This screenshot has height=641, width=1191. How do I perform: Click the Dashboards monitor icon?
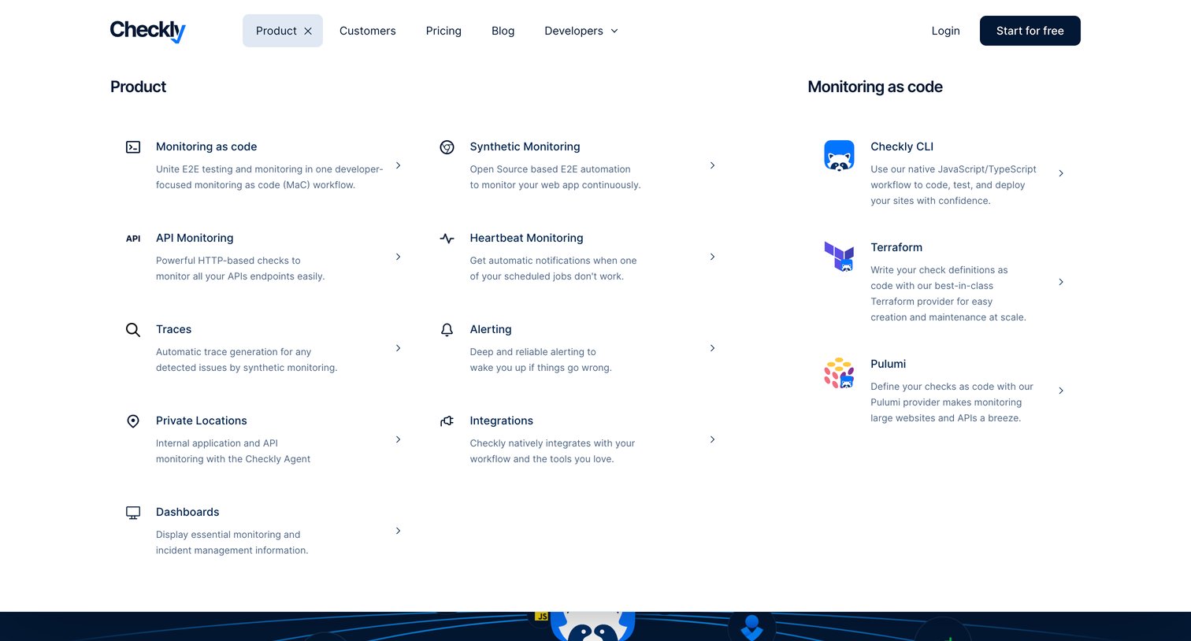(133, 513)
